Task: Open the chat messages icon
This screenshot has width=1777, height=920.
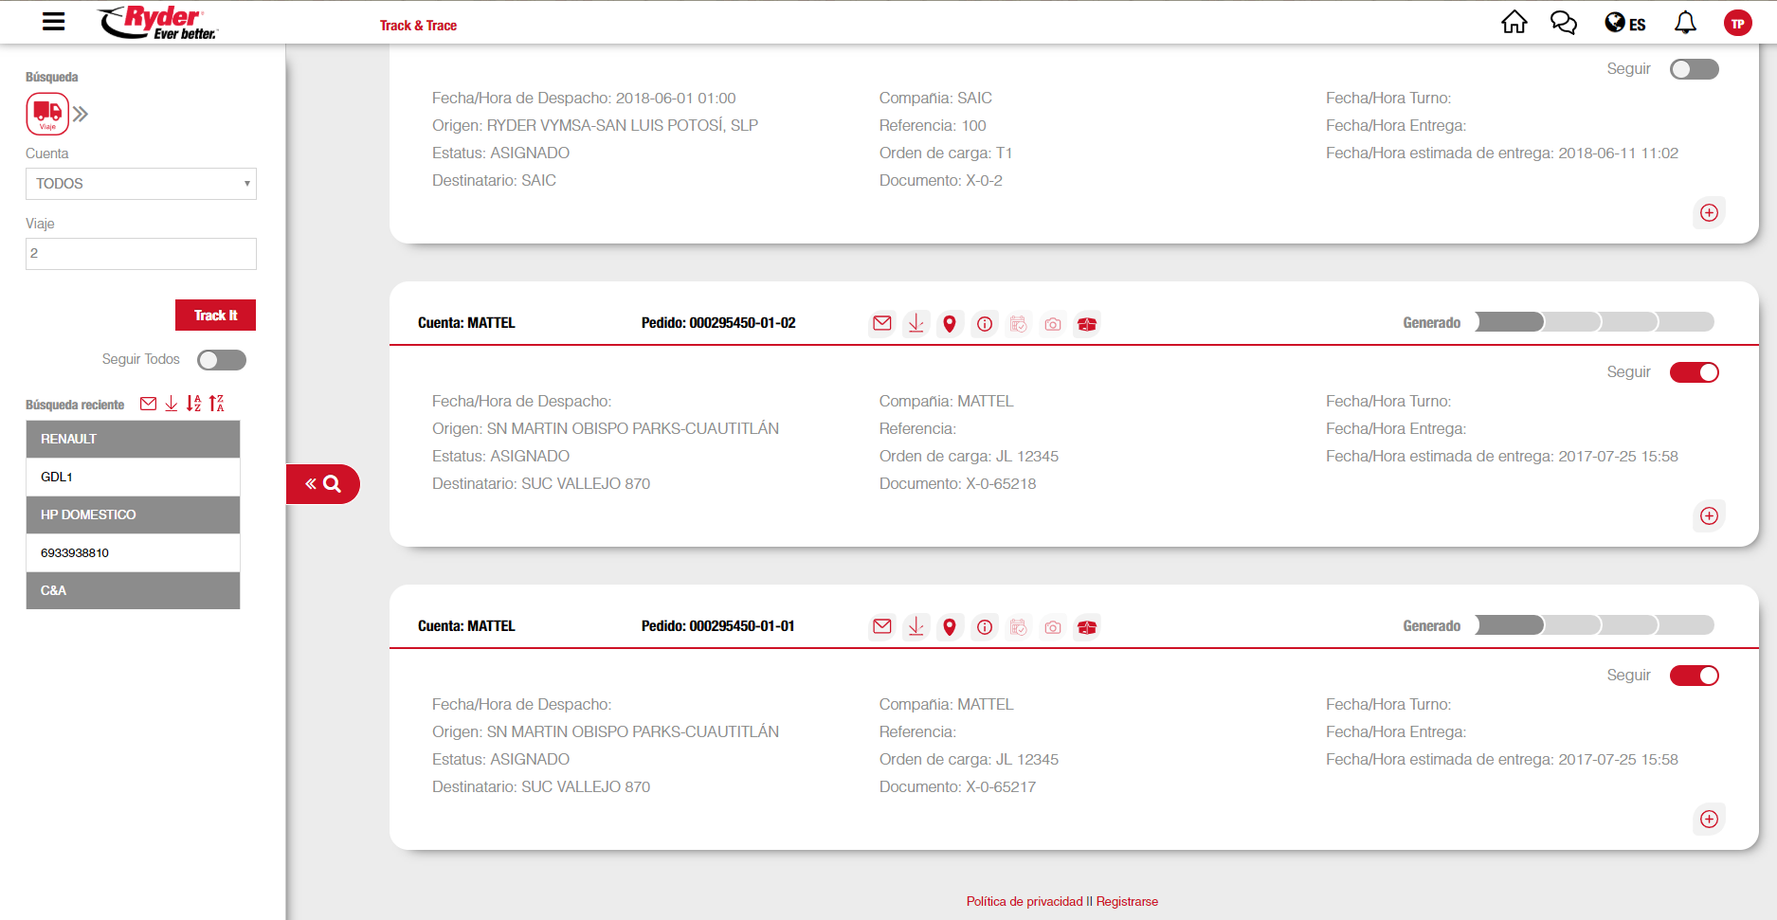Action: click(x=1563, y=23)
